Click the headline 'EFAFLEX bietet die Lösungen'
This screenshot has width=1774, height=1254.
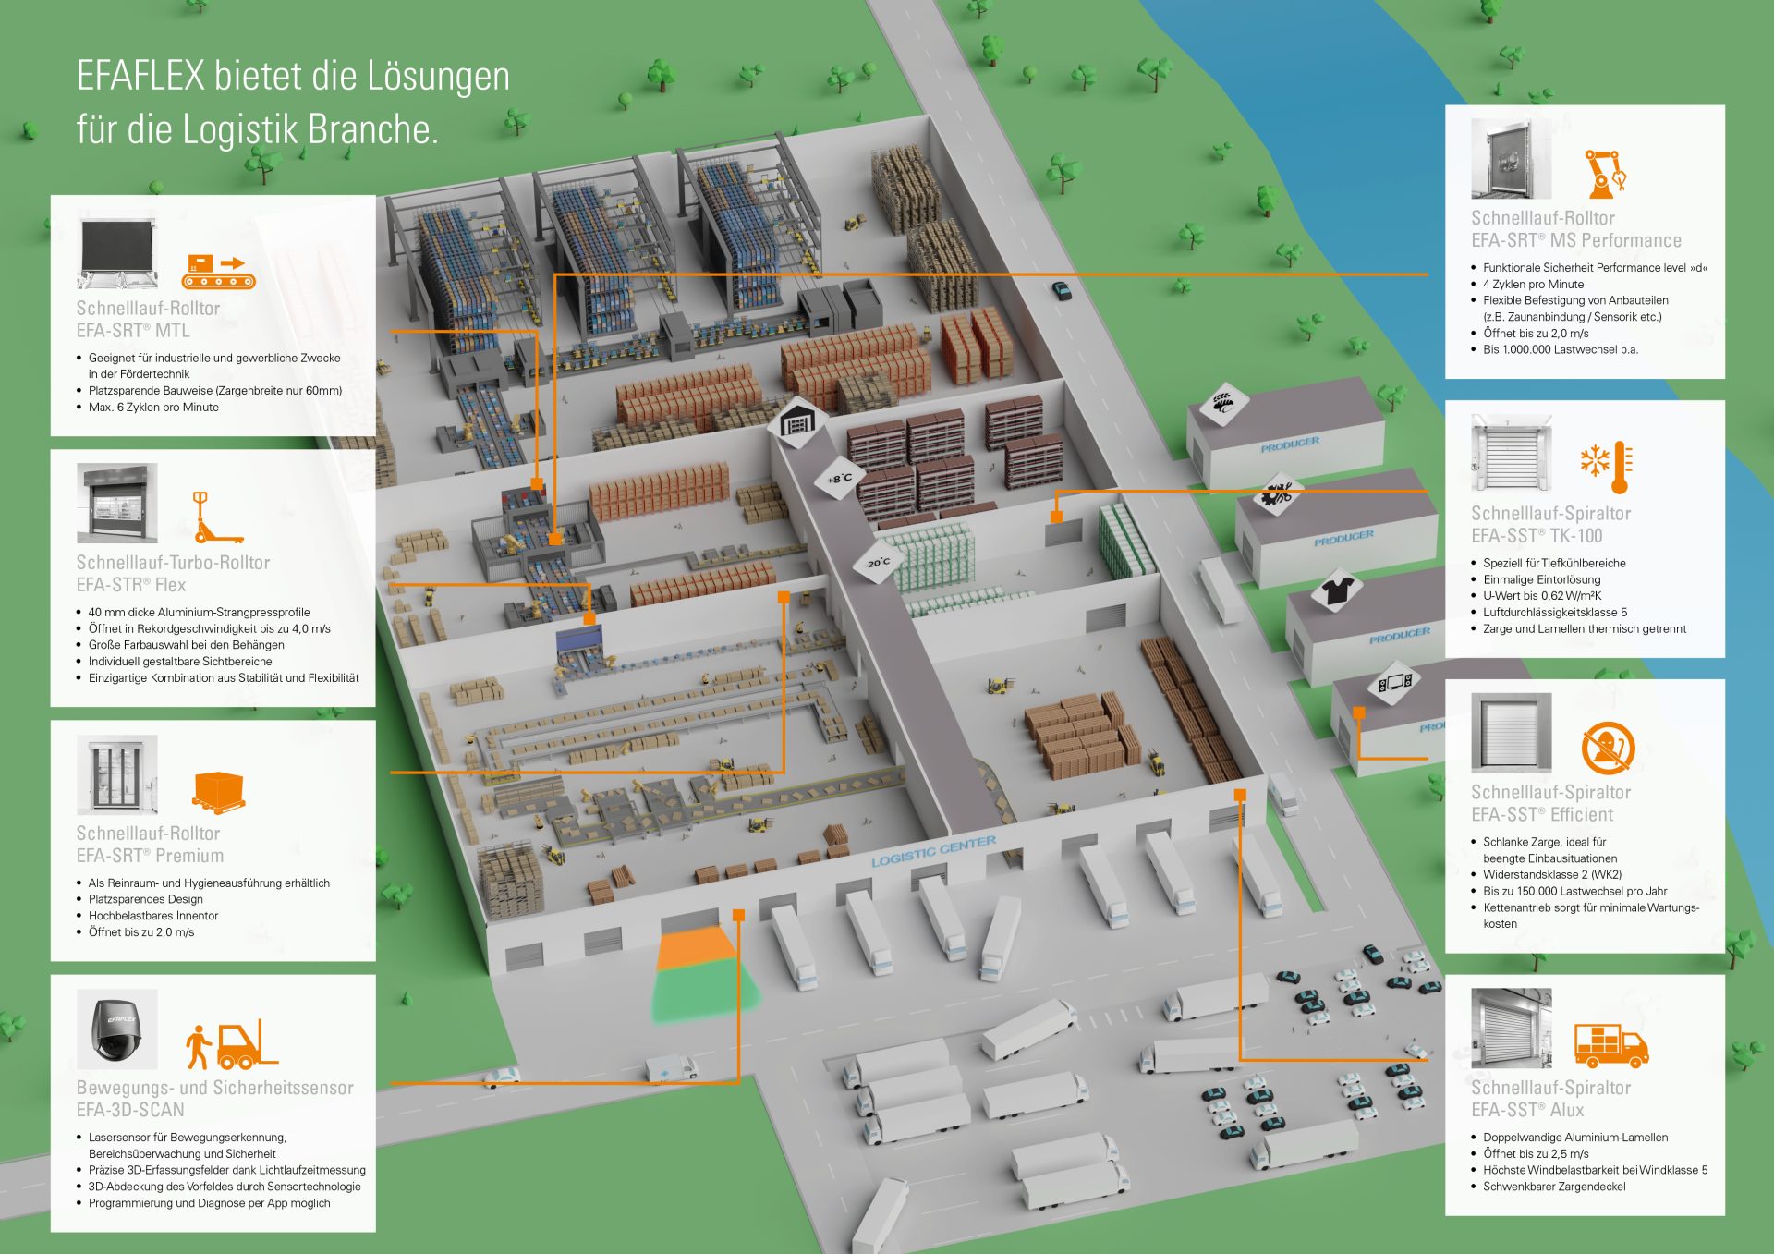pos(293,76)
